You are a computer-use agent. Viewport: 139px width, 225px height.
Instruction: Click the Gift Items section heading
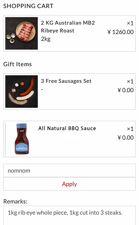17,64
